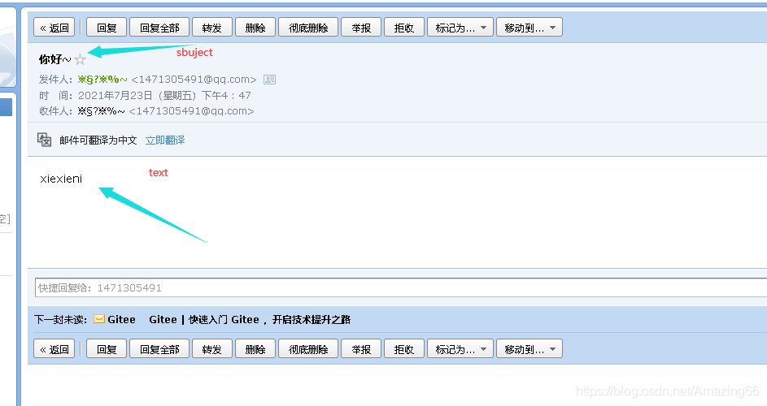
Task: Click top 拒收 button
Action: pos(404,28)
